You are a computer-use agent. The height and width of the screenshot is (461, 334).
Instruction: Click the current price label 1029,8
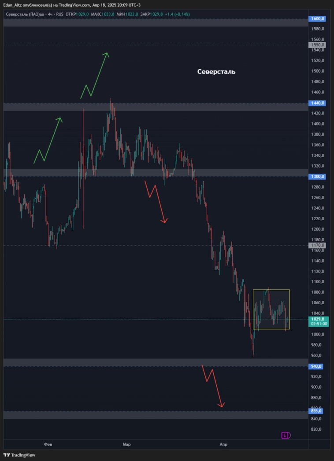[318, 319]
